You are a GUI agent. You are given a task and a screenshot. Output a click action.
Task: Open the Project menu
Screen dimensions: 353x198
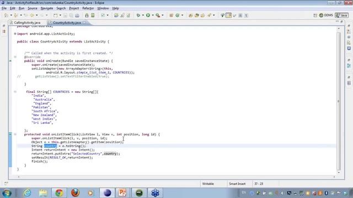pos(74,8)
